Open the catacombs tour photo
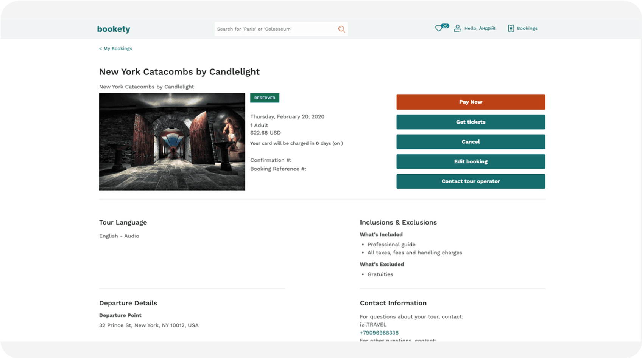The image size is (642, 358). [172, 142]
